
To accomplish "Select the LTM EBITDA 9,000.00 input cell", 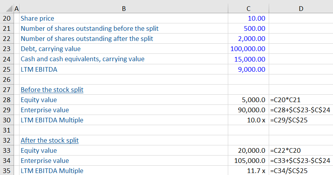I will [252, 69].
